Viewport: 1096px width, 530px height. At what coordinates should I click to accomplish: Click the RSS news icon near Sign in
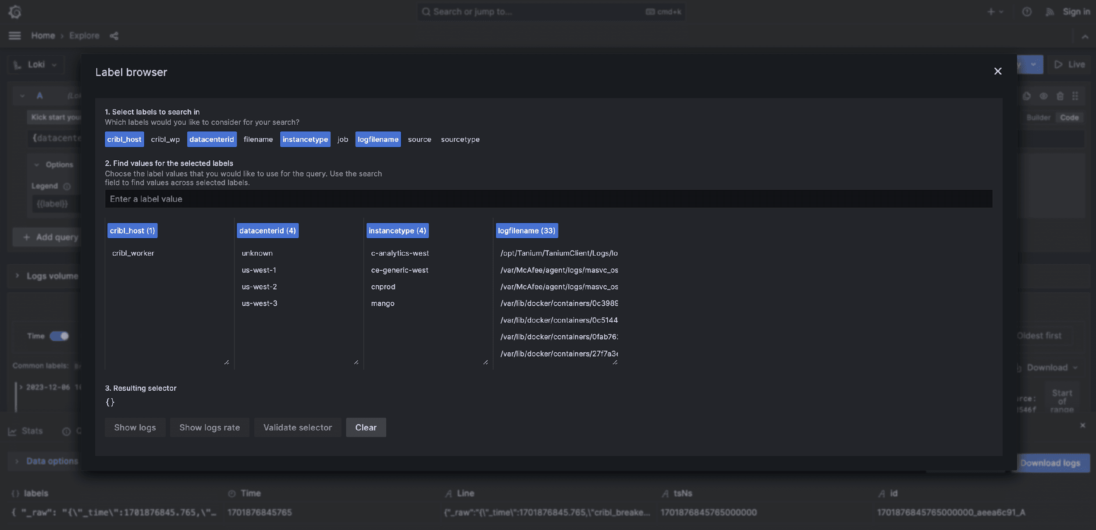1050,11
